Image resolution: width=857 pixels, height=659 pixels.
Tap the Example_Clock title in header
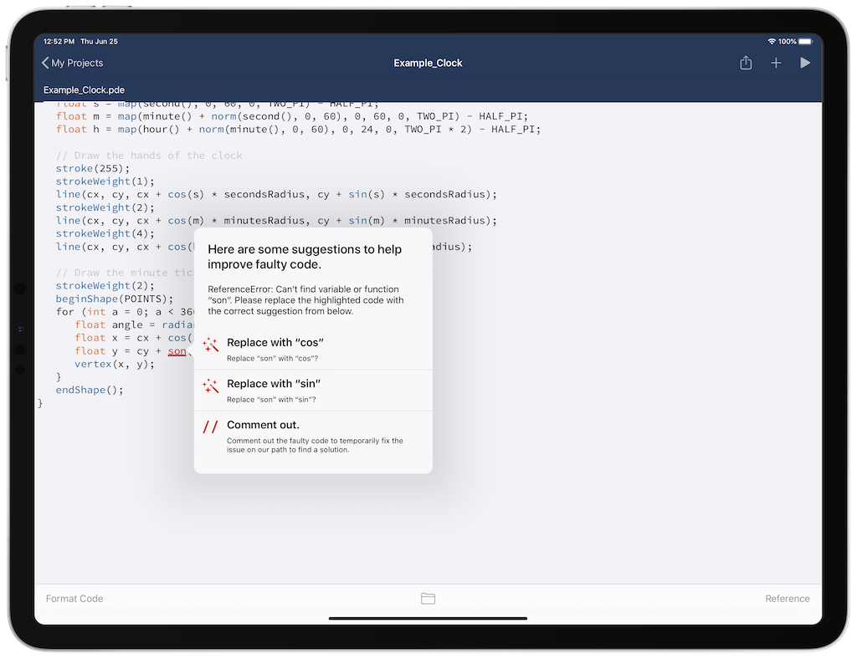(x=428, y=63)
